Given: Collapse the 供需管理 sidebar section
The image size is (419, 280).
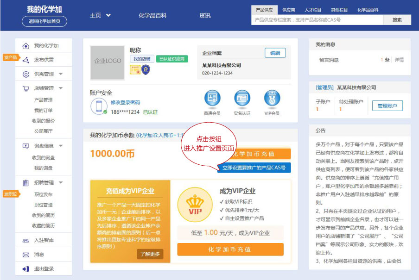Looking at the screenshot, I should pos(61,74).
